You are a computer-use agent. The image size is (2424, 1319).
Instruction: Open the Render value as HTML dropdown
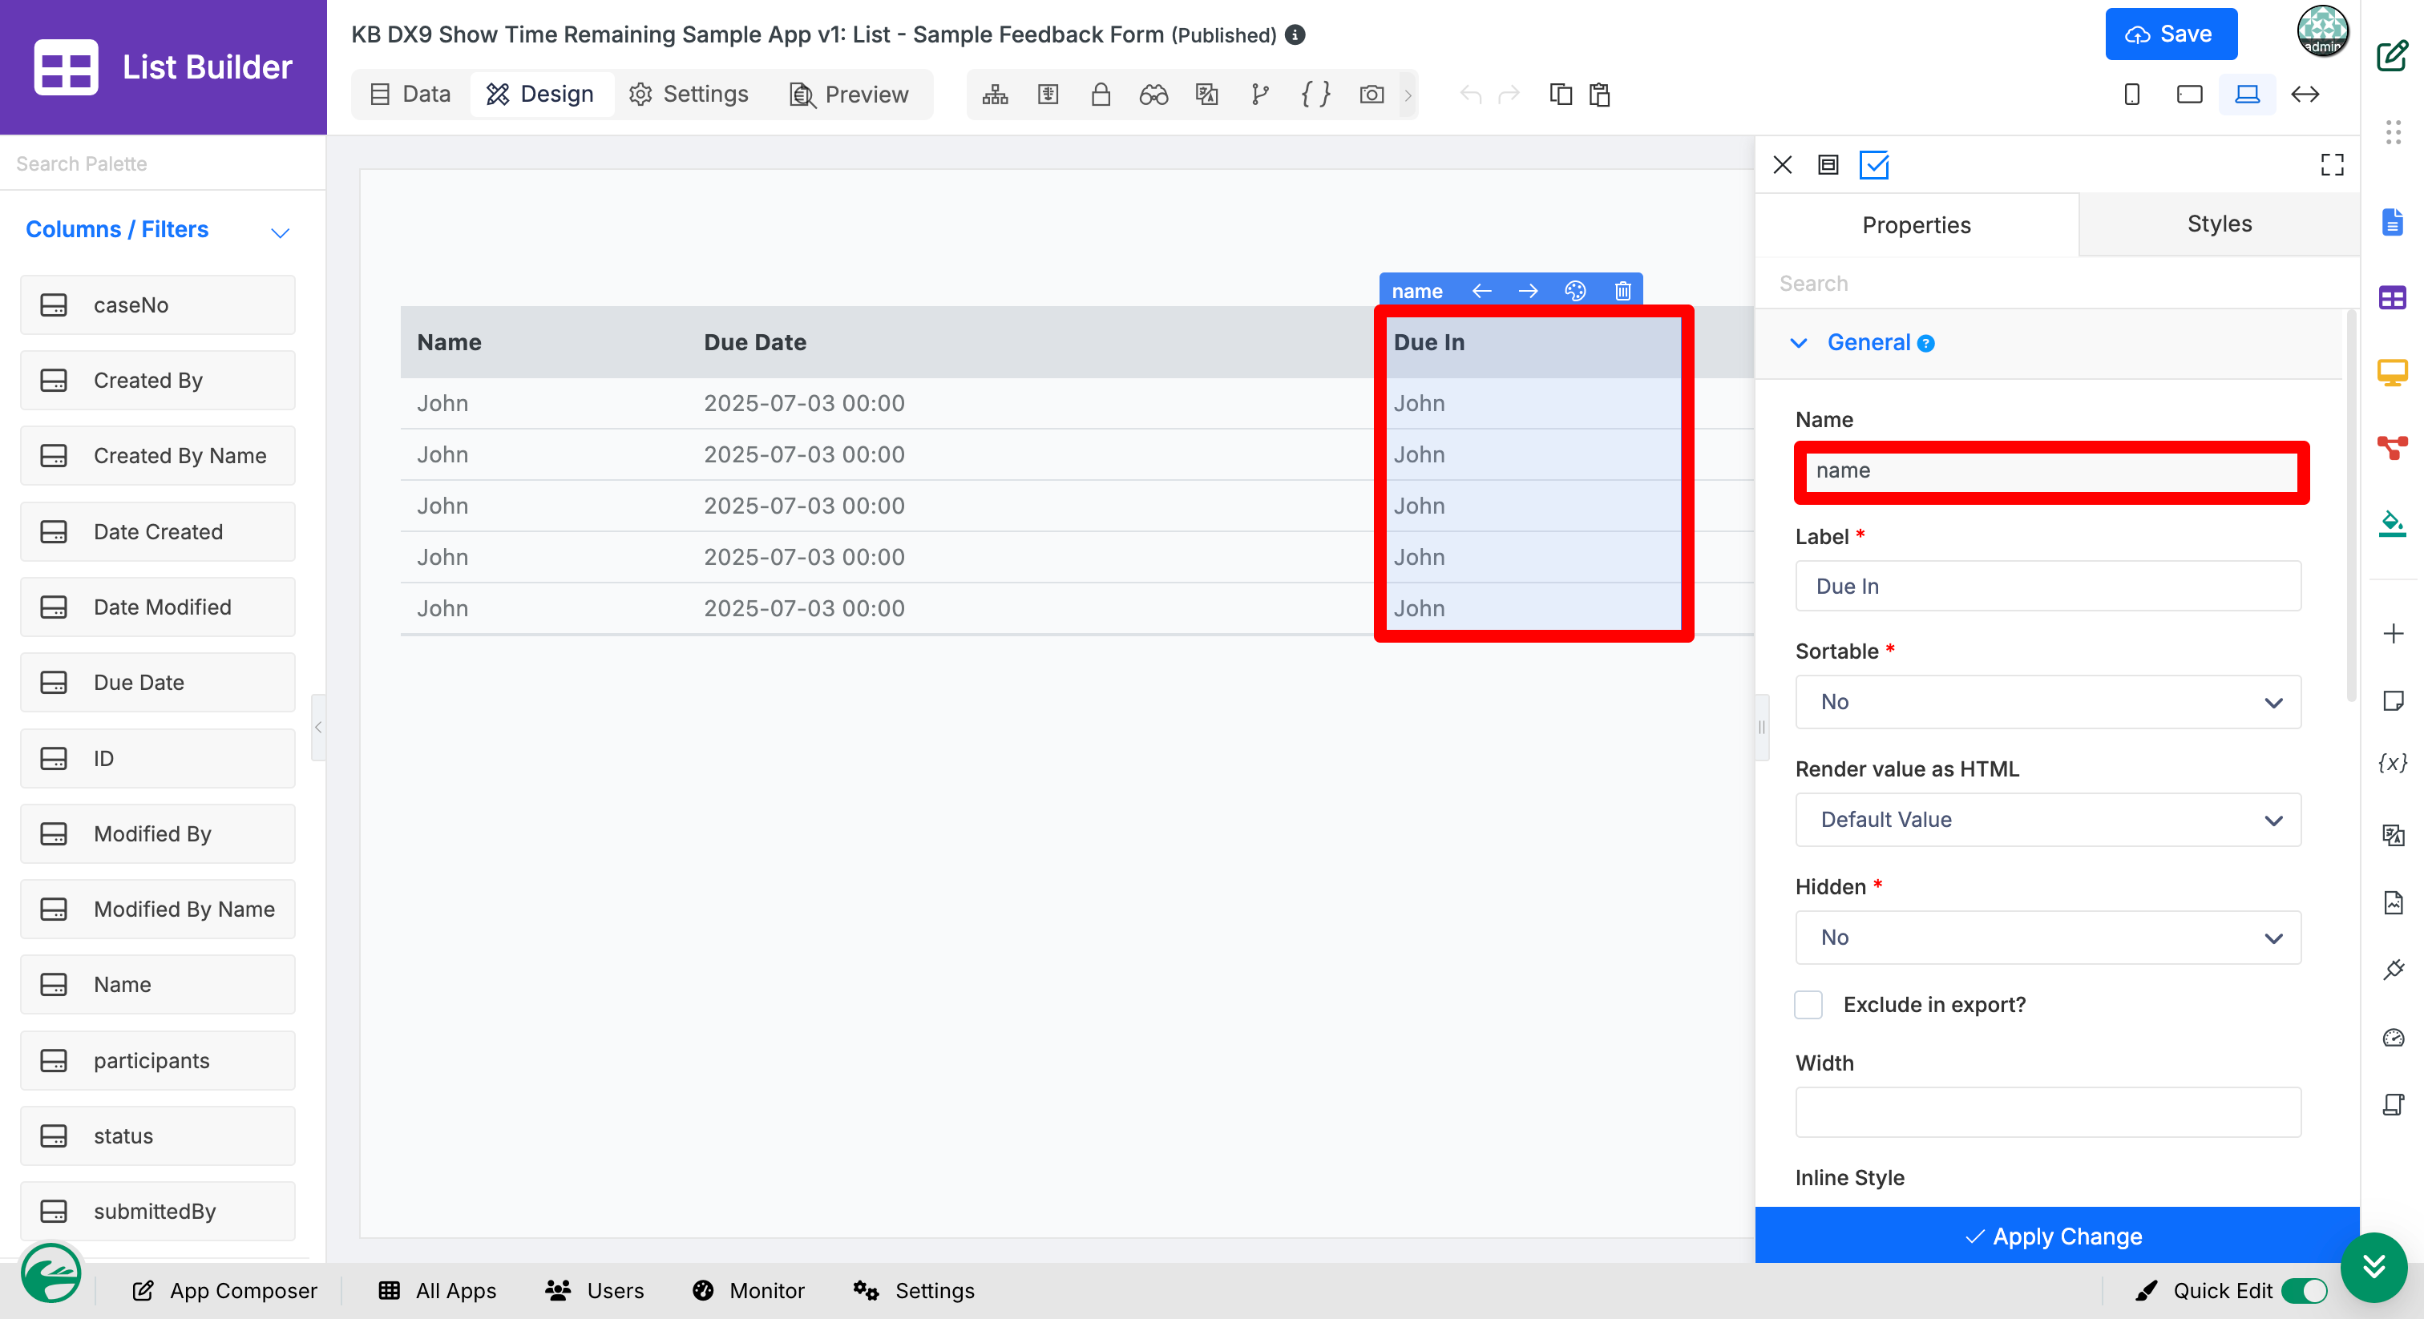pyautogui.click(x=2047, y=820)
